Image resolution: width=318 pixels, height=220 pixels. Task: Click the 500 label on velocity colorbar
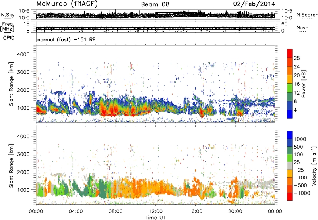(x=299, y=147)
